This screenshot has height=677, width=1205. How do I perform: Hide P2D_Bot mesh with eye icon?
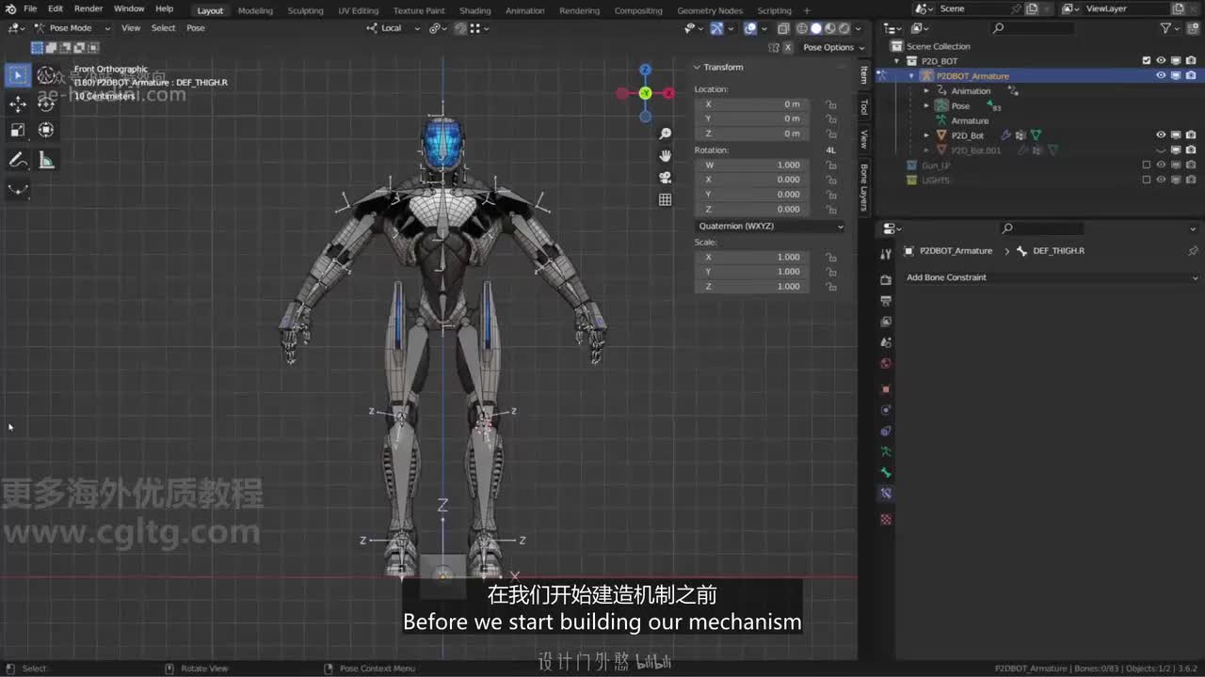(x=1161, y=135)
